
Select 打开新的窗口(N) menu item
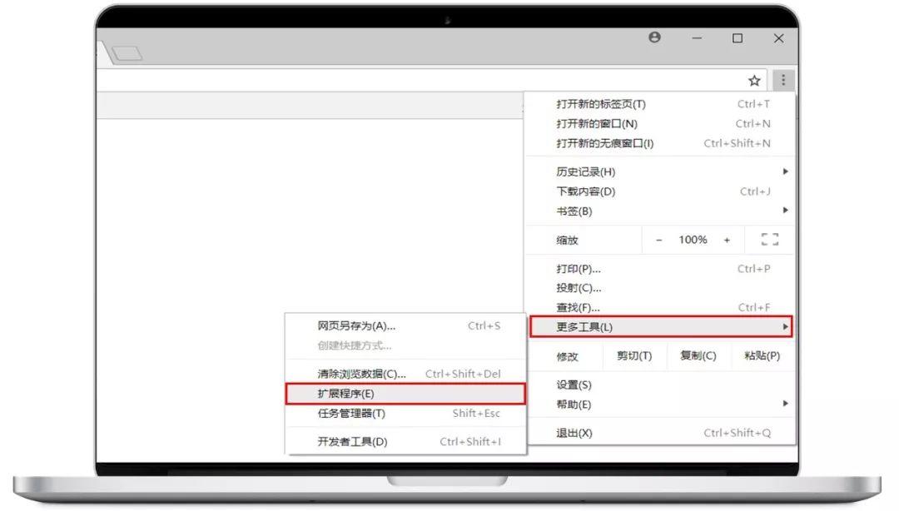coord(660,123)
